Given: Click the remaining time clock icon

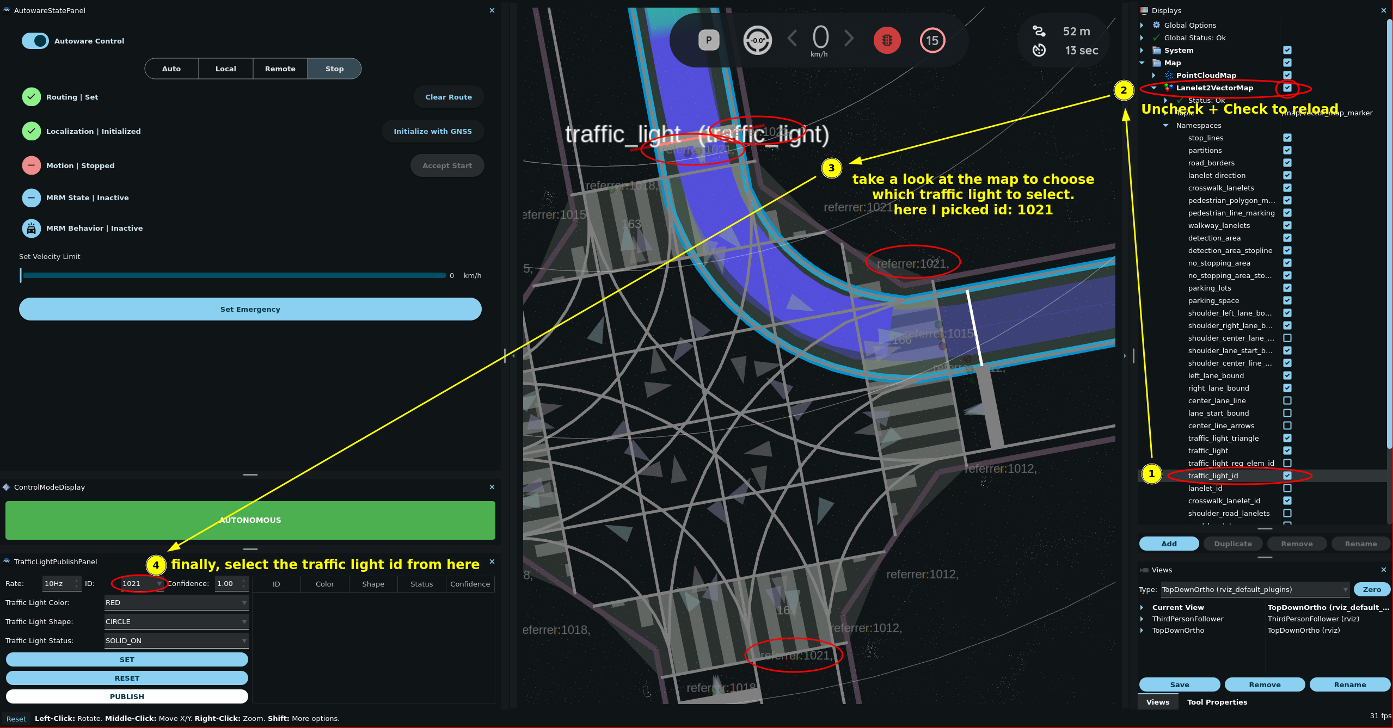Looking at the screenshot, I should (1039, 51).
